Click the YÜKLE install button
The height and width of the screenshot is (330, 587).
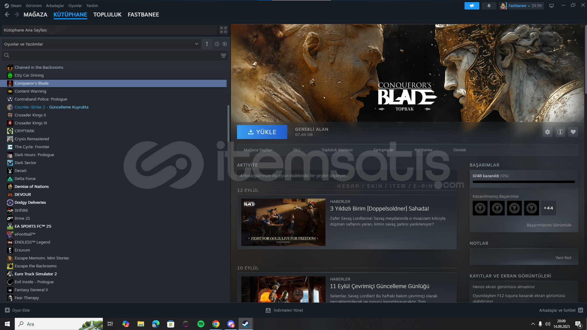point(262,132)
